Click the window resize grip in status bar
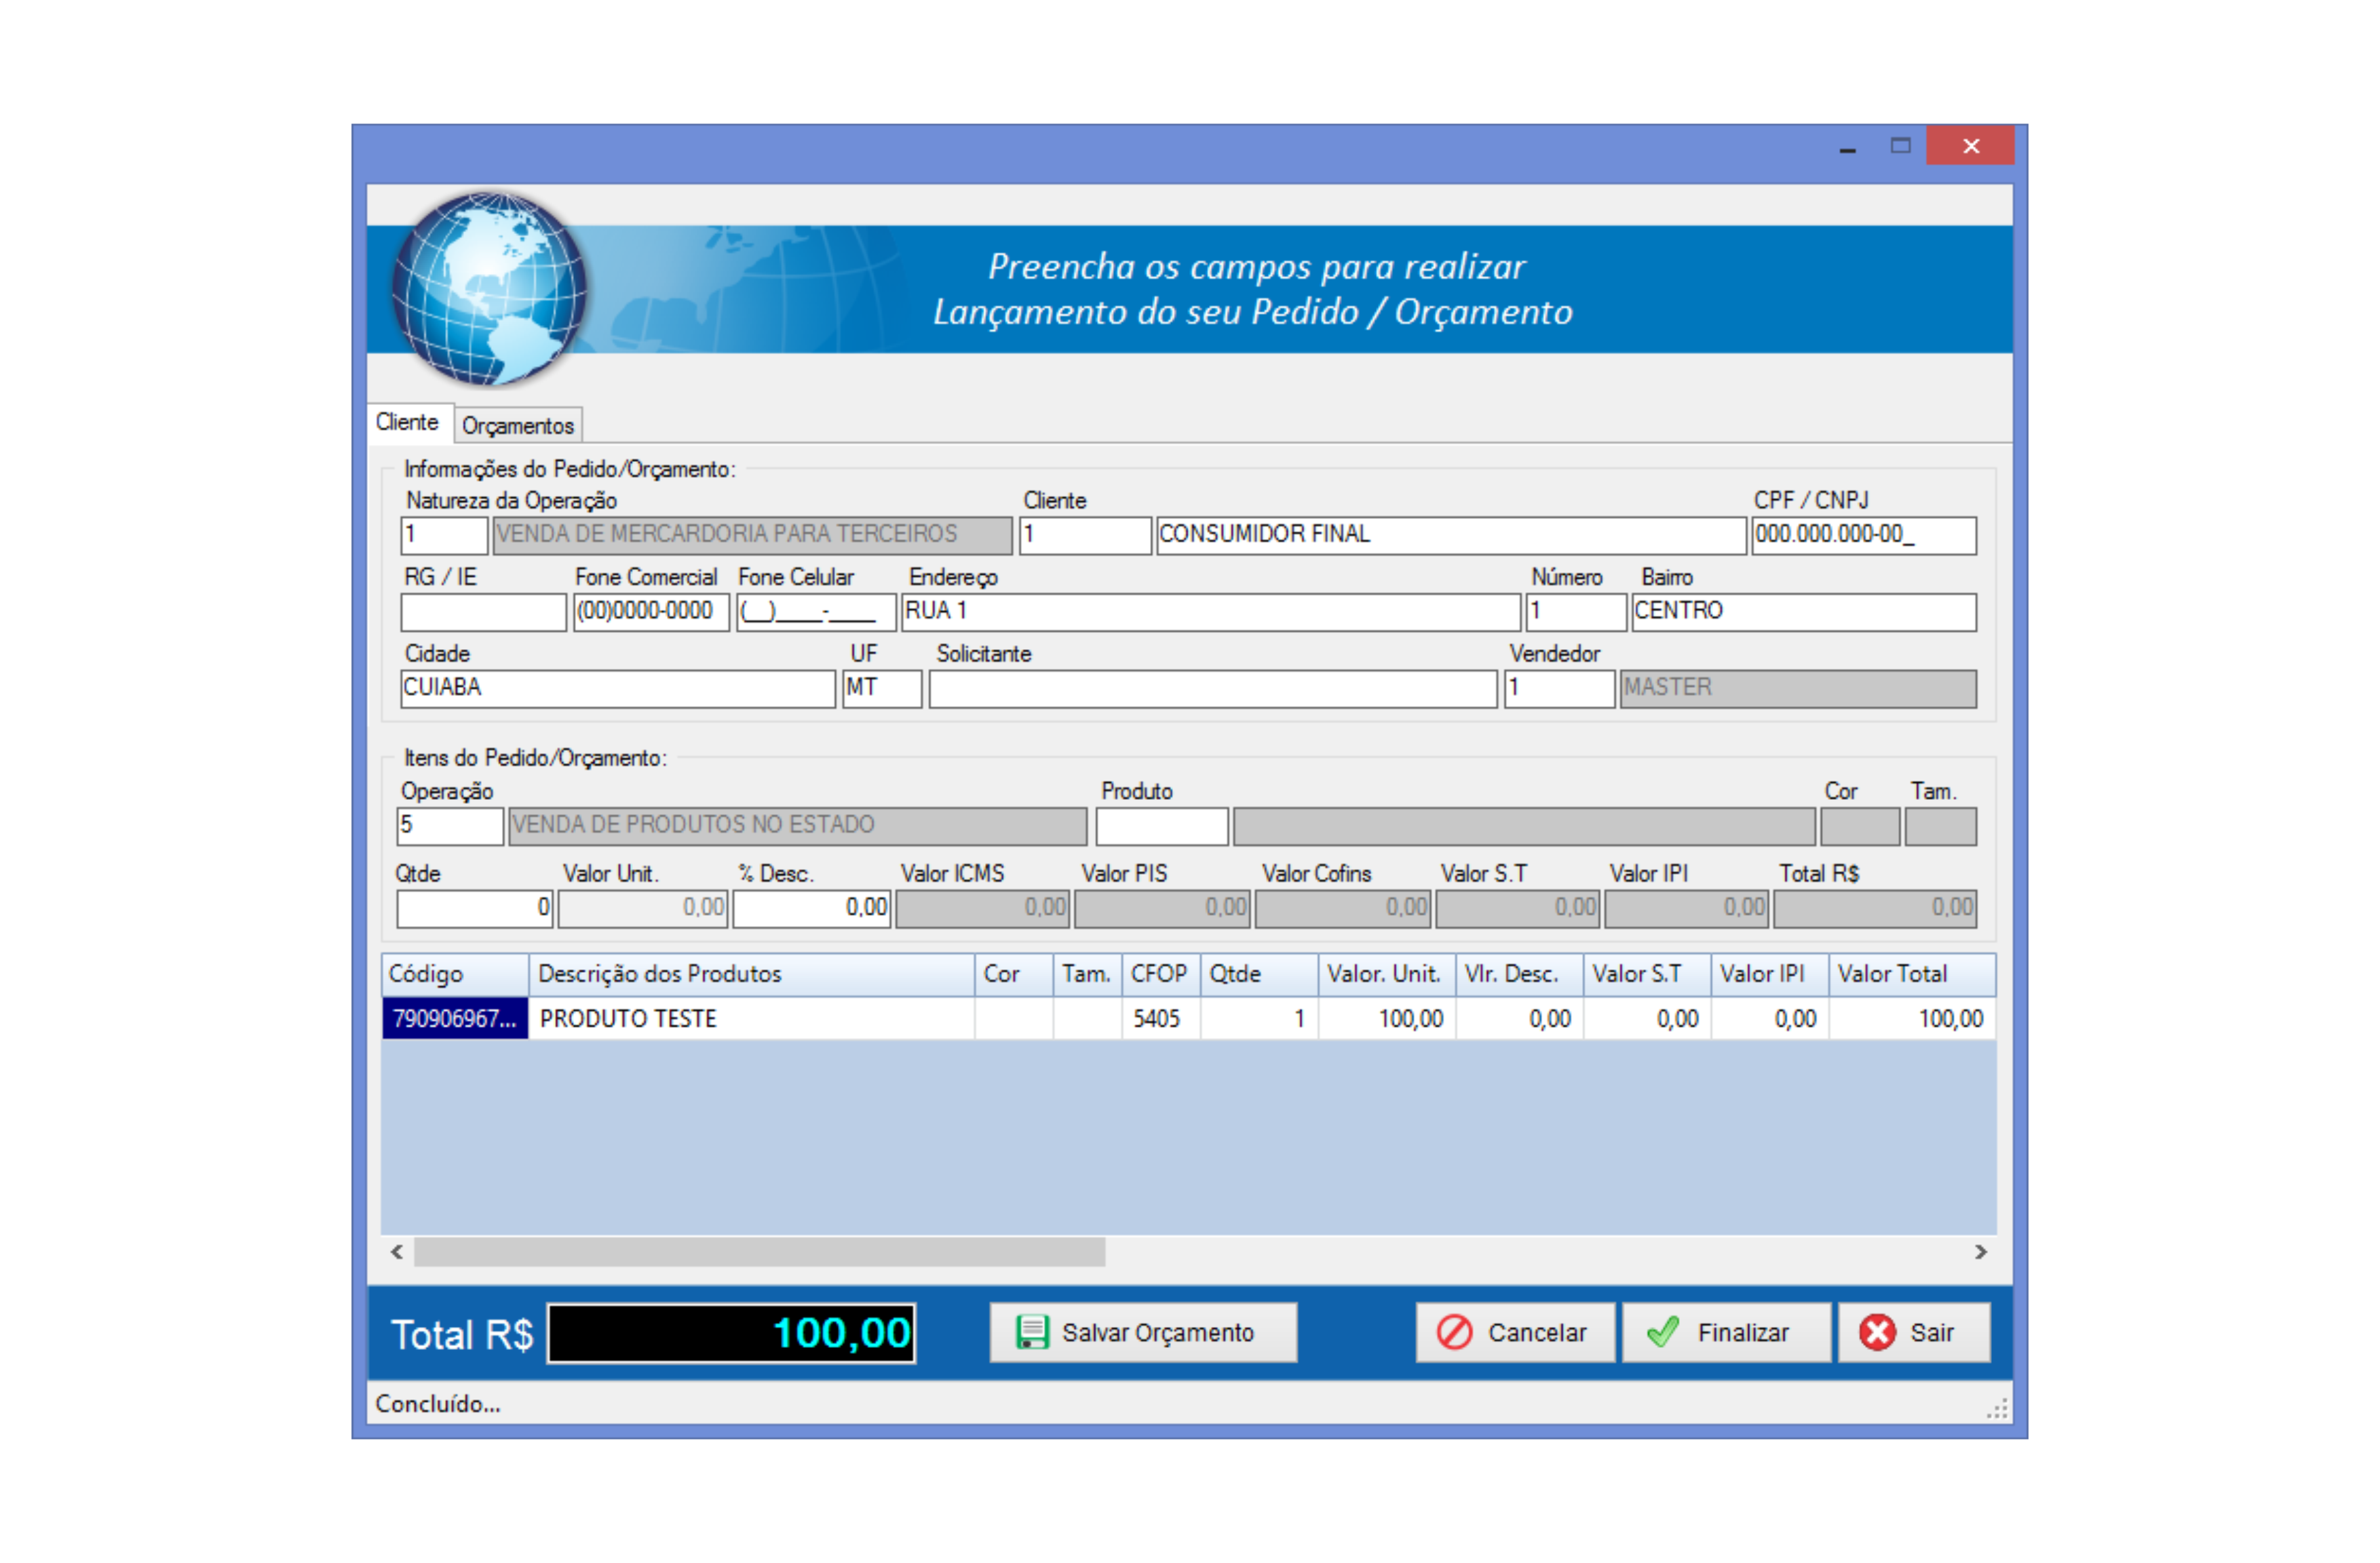Image resolution: width=2380 pixels, height=1563 pixels. 1996,1409
